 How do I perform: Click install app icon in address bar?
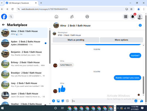(127, 9)
